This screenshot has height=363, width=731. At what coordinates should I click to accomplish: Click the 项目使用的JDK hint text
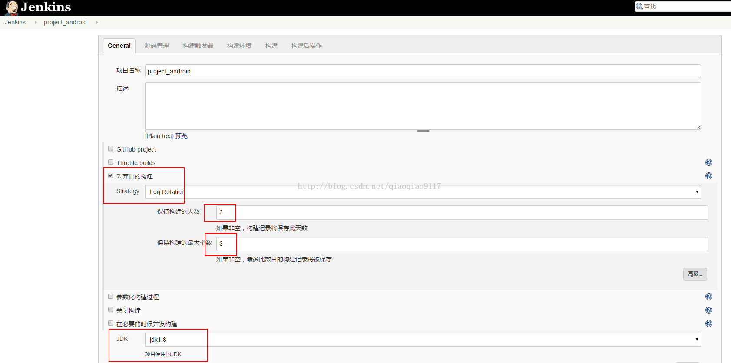[163, 354]
